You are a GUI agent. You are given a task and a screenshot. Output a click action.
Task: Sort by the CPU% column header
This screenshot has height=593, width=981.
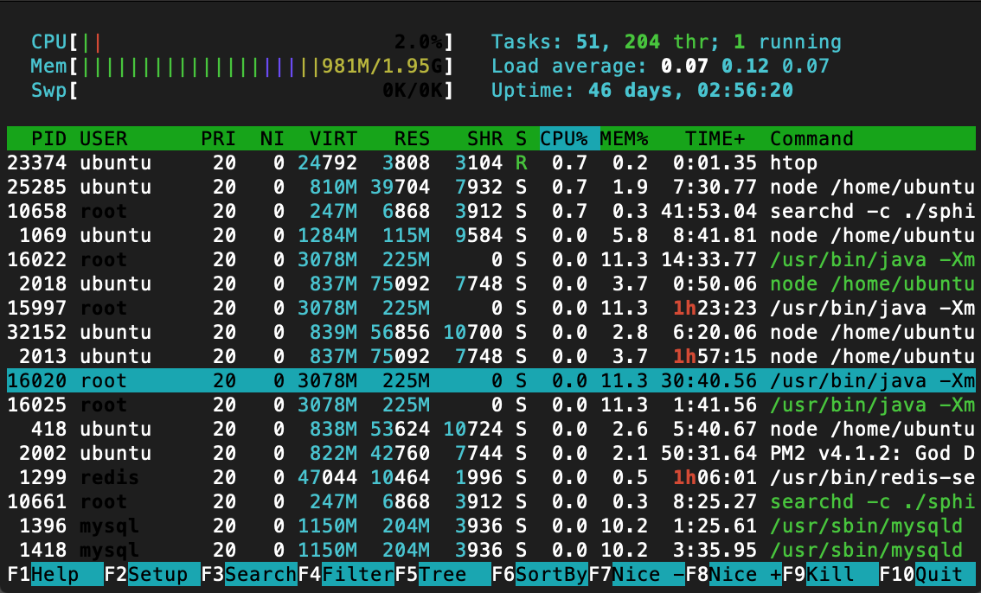[x=564, y=138]
